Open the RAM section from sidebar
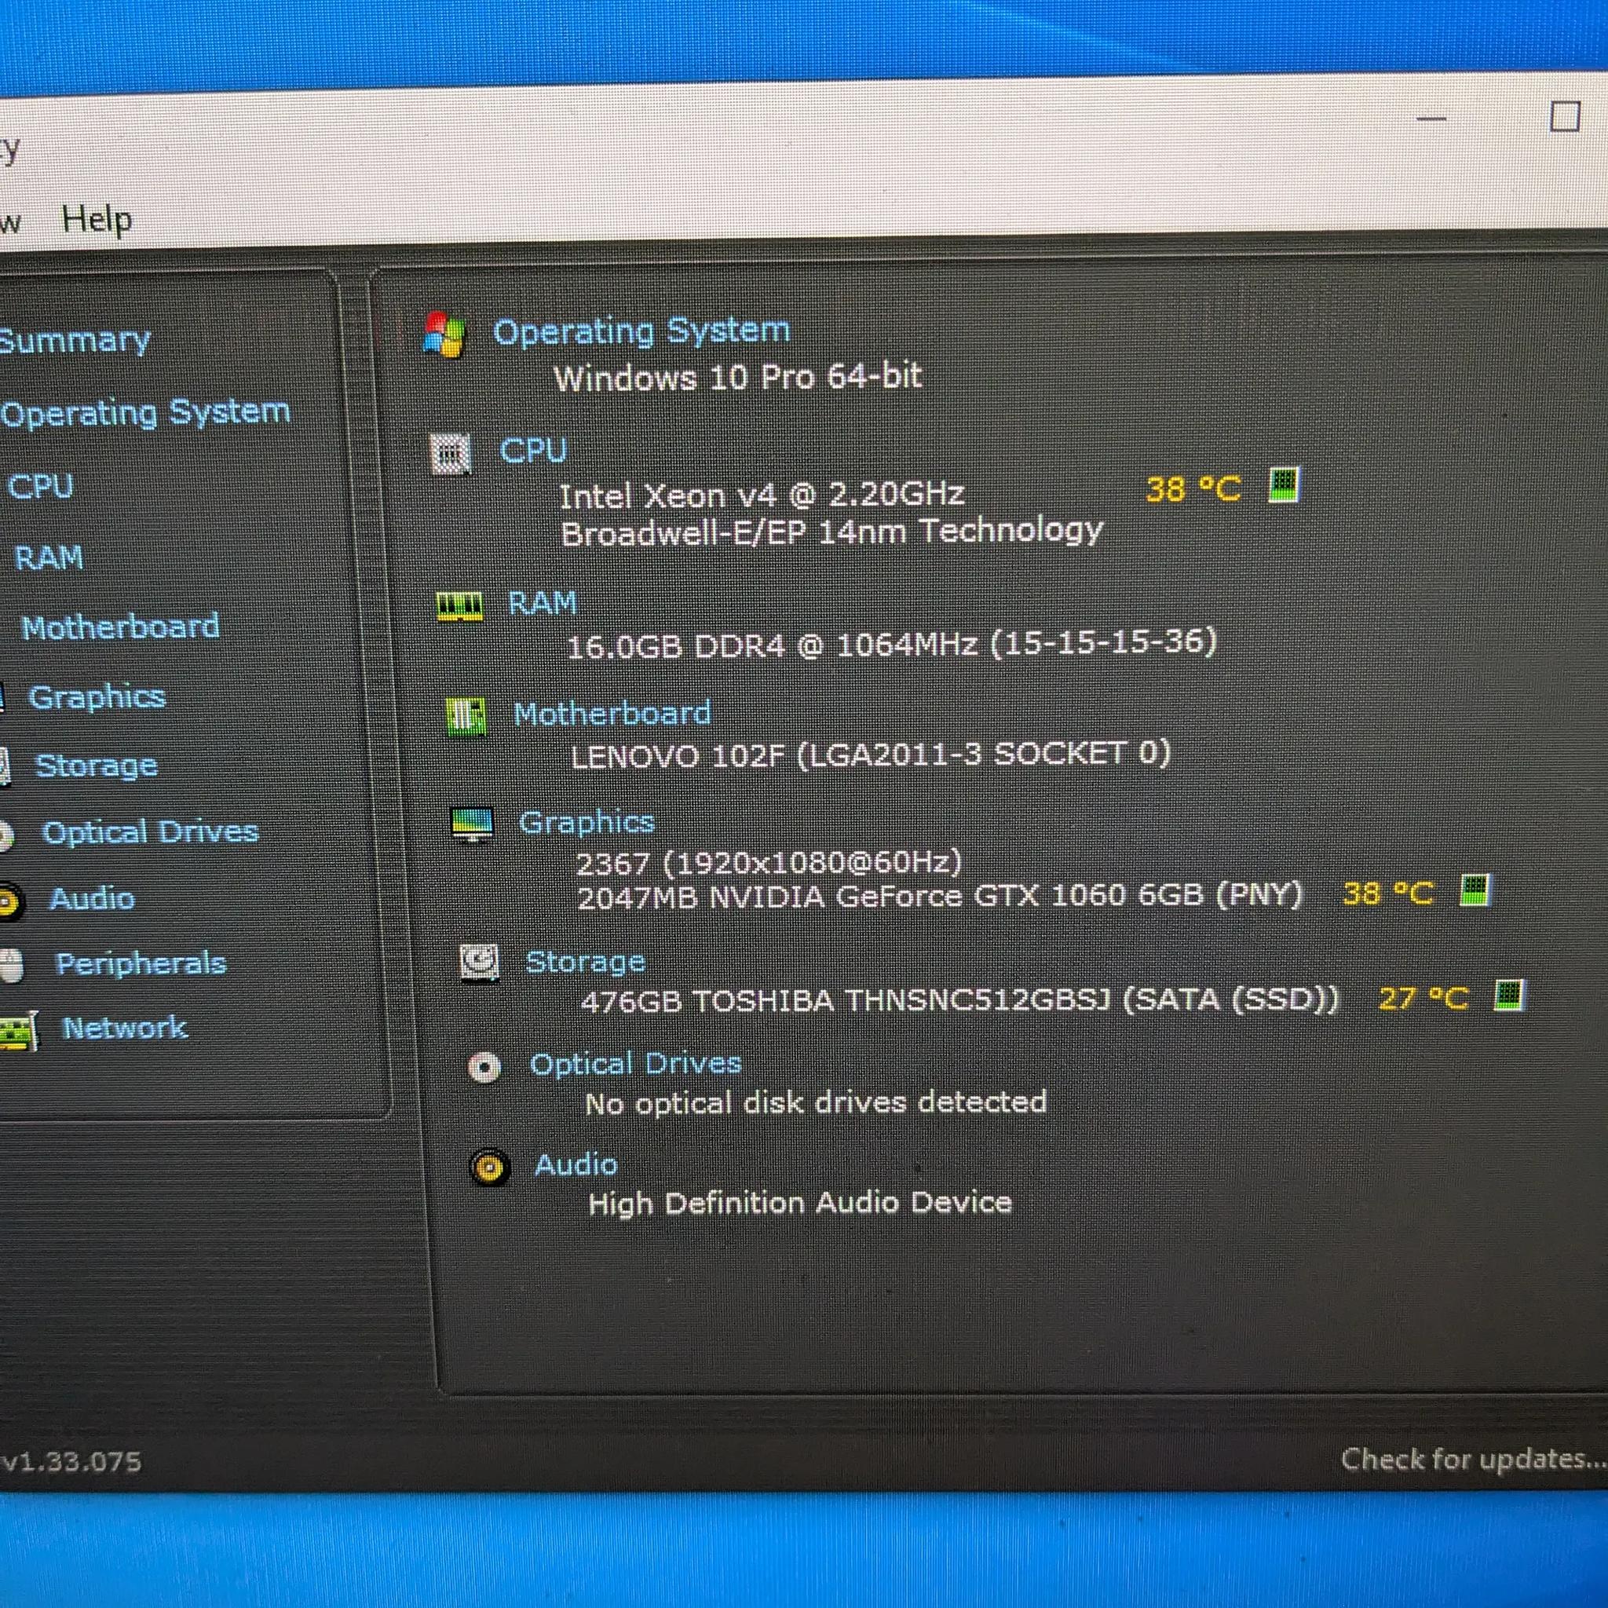The image size is (1608, 1608). (x=49, y=557)
